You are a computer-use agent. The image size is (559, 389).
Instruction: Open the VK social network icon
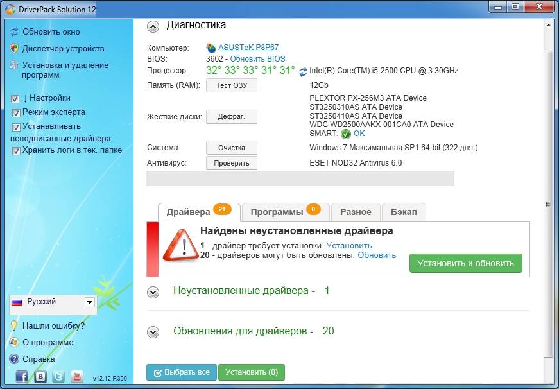click(40, 376)
